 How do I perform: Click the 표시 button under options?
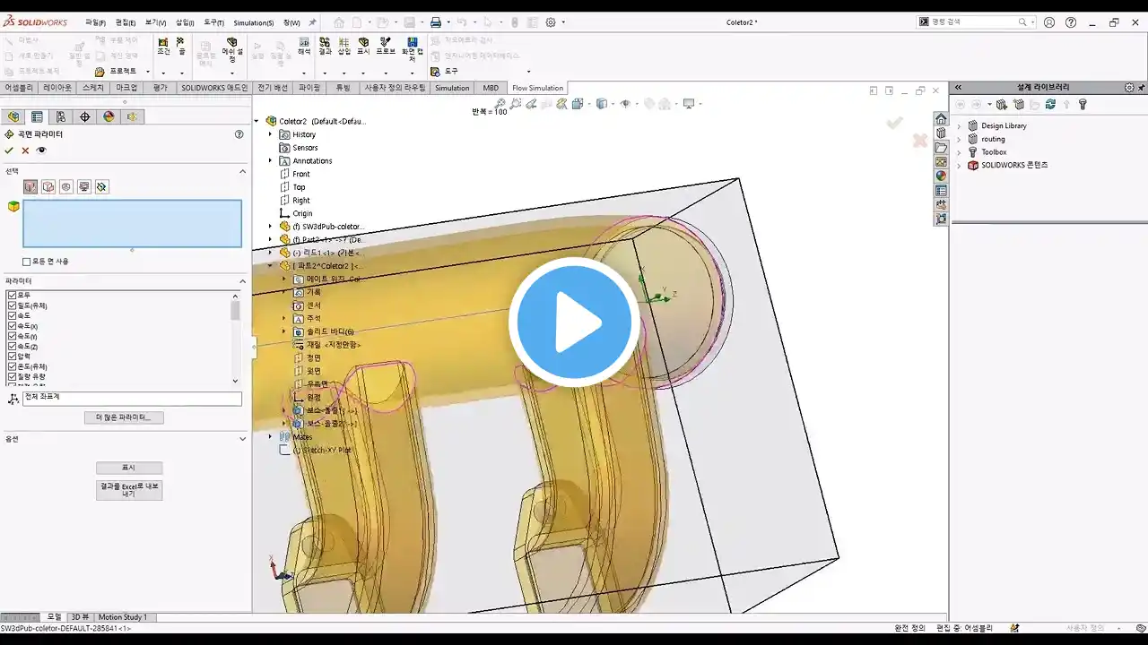pyautogui.click(x=129, y=468)
